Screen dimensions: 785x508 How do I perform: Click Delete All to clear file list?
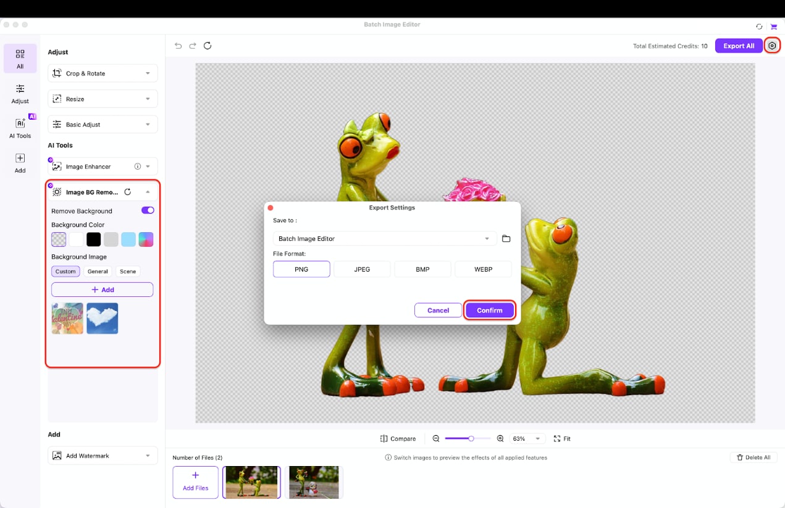click(x=753, y=457)
